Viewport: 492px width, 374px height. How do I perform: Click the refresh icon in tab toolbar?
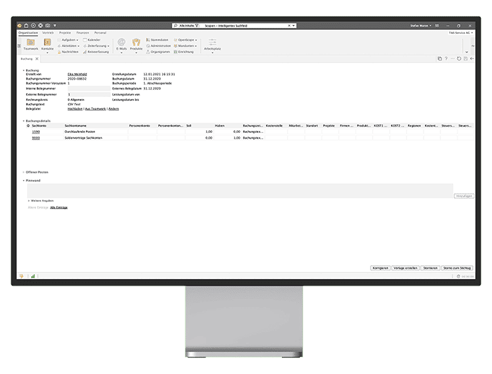[459, 58]
